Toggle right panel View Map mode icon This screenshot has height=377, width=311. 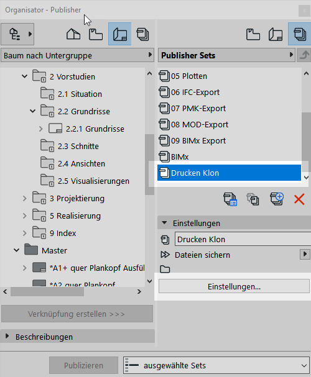253,34
